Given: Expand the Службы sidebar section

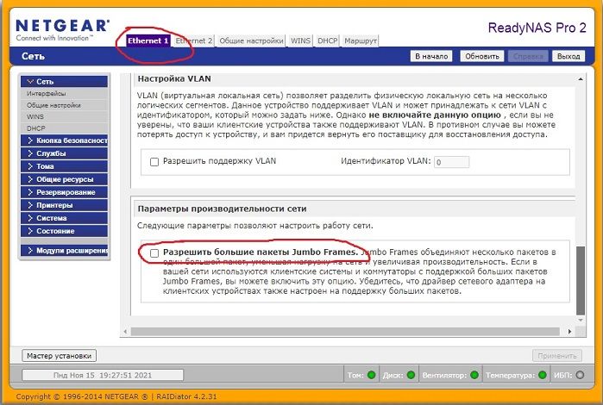Looking at the screenshot, I should [x=64, y=153].
